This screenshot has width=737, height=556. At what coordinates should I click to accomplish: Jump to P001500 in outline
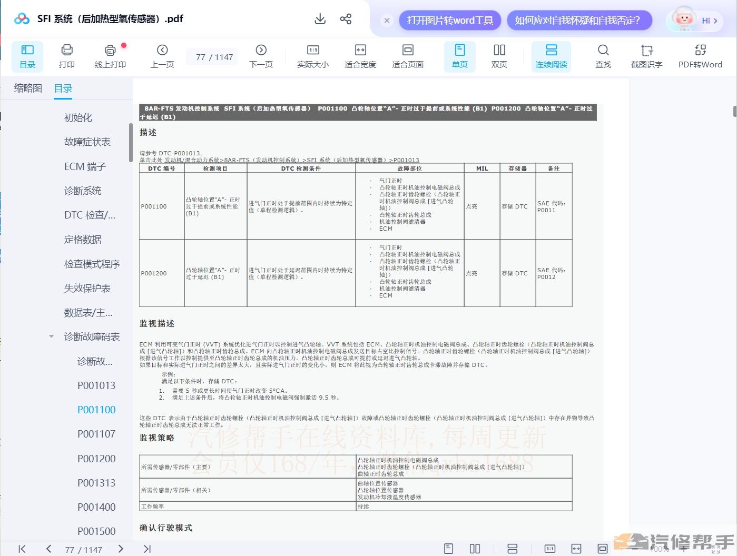coord(96,531)
